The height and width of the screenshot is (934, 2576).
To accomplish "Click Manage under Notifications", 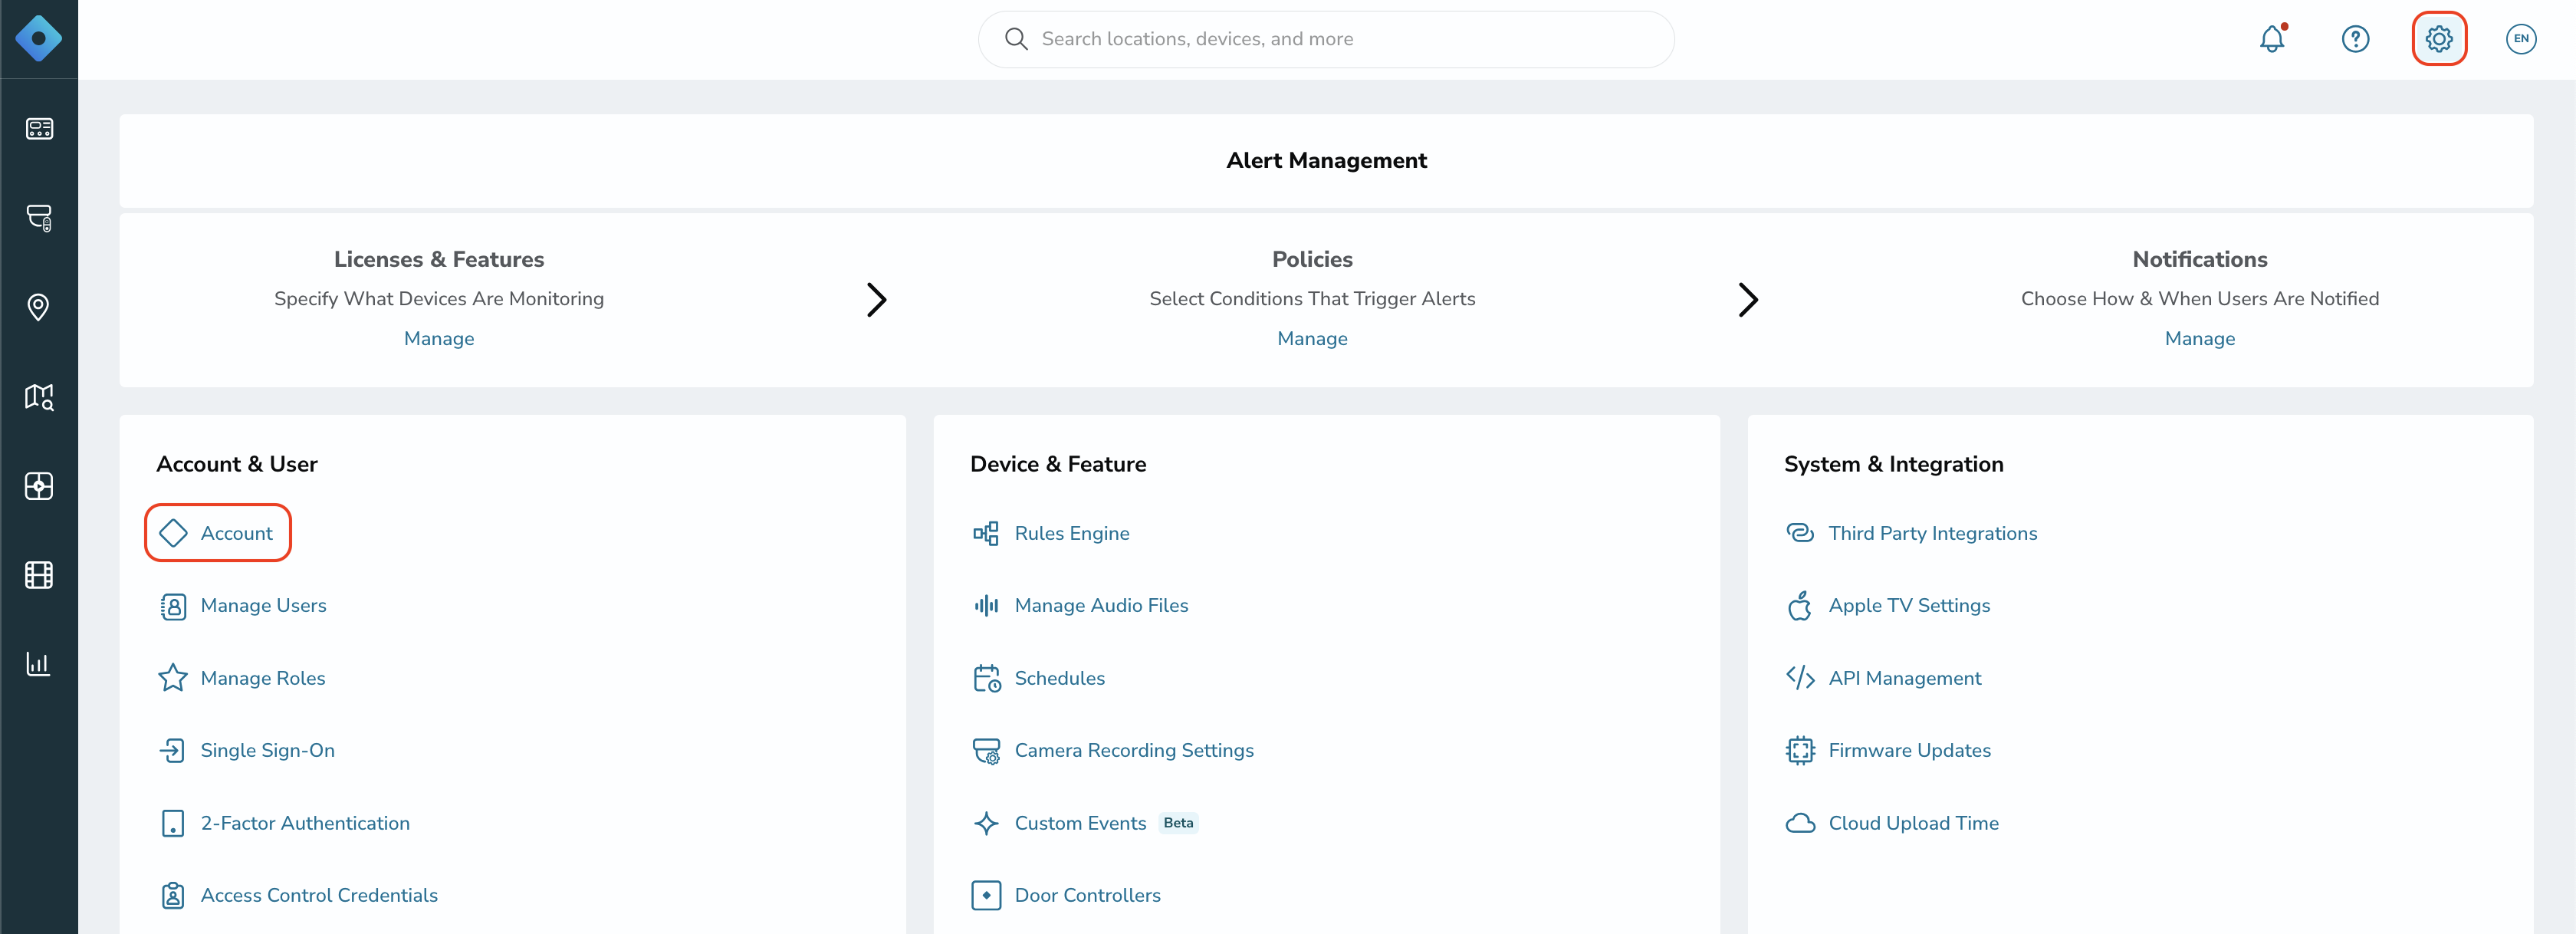I will tap(2199, 338).
